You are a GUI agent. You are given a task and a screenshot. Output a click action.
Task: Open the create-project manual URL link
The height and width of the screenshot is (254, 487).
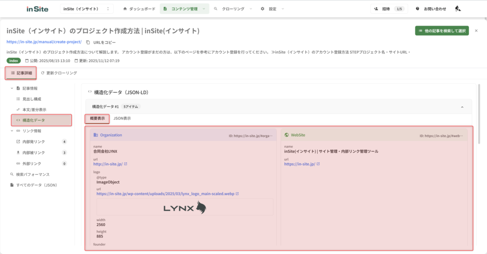[x=44, y=42]
